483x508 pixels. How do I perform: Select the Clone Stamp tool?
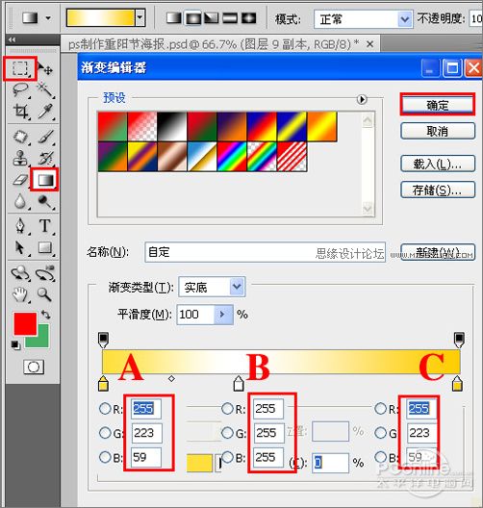pos(20,158)
